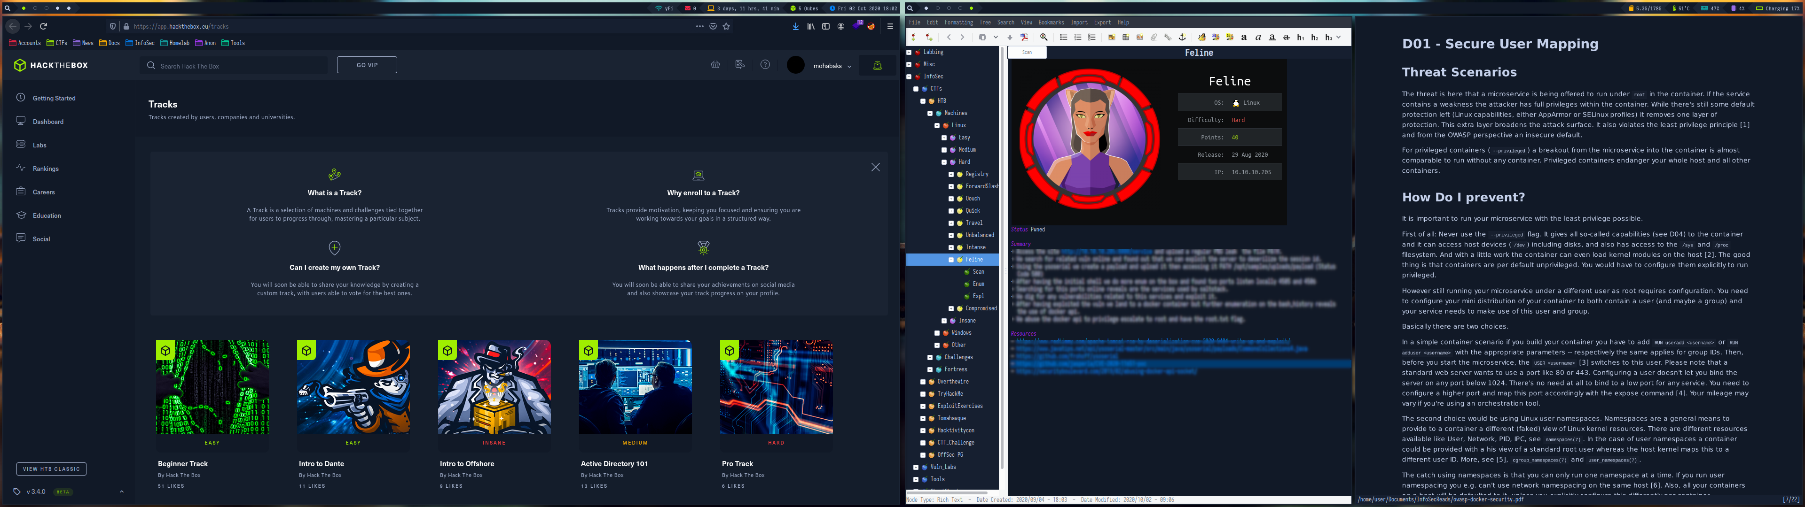Image resolution: width=1805 pixels, height=507 pixels.
Task: Click the shopping basket icon in HTB
Action: click(x=715, y=64)
